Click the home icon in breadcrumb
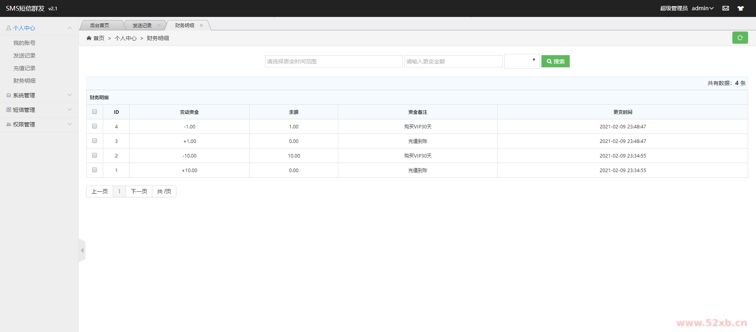This screenshot has width=756, height=332. pos(89,38)
